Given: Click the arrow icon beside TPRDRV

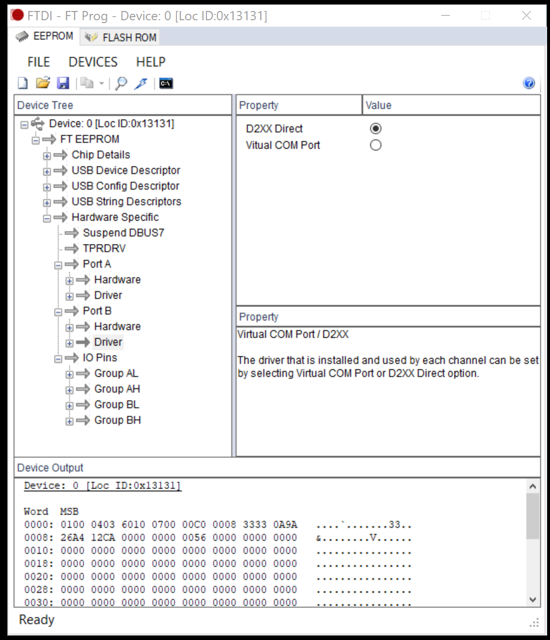Looking at the screenshot, I should coord(72,248).
